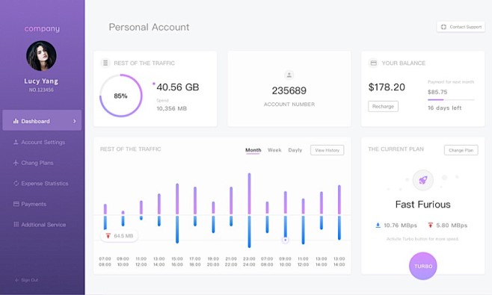Click Lucy Yang's profile photo

coord(41,56)
